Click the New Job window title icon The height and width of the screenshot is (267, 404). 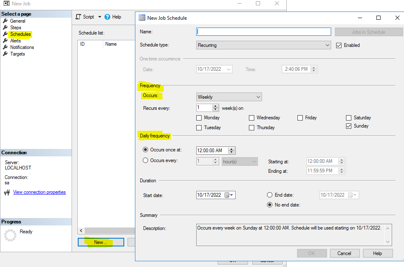pos(7,3)
